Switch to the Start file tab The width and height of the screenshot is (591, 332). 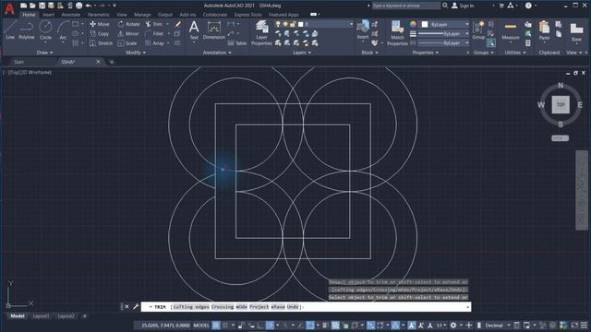click(x=18, y=62)
